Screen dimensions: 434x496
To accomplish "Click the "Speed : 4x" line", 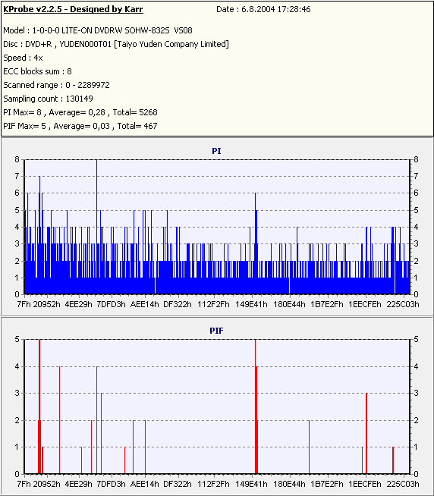I will point(23,58).
